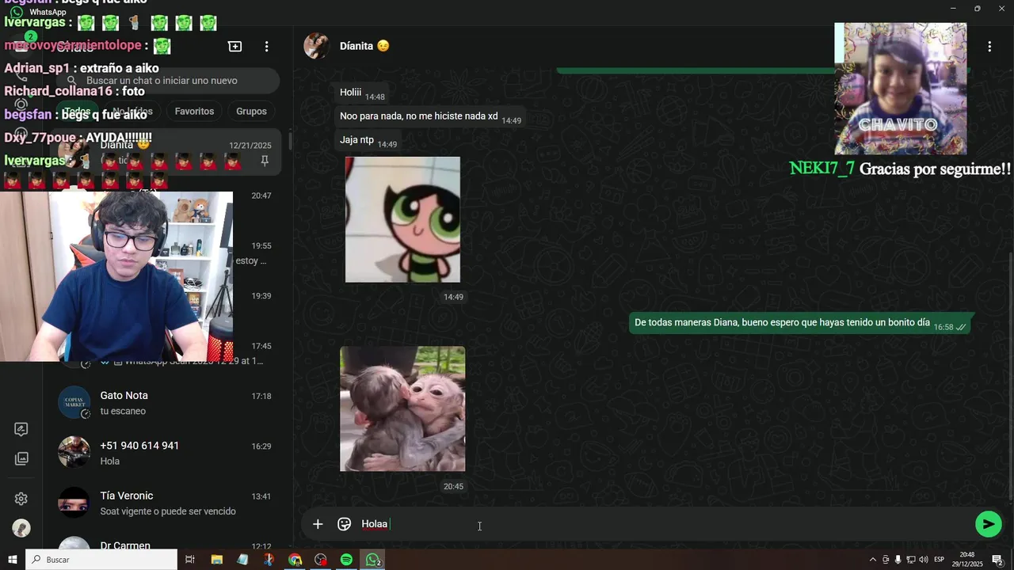Switch the ESP input language
The height and width of the screenshot is (570, 1014).
pos(940,560)
